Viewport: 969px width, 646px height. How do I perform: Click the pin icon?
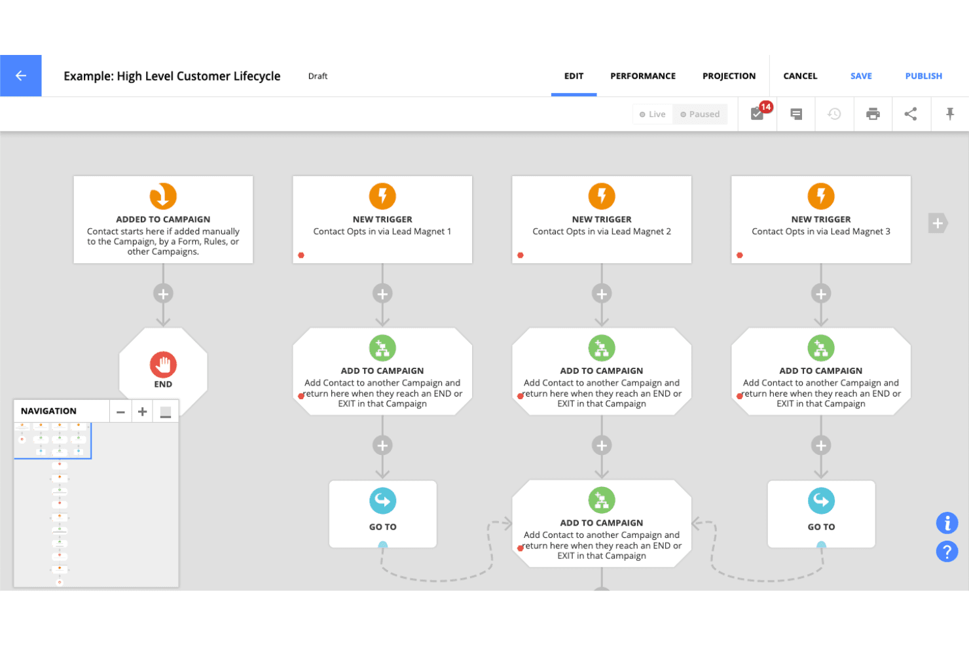(x=950, y=114)
